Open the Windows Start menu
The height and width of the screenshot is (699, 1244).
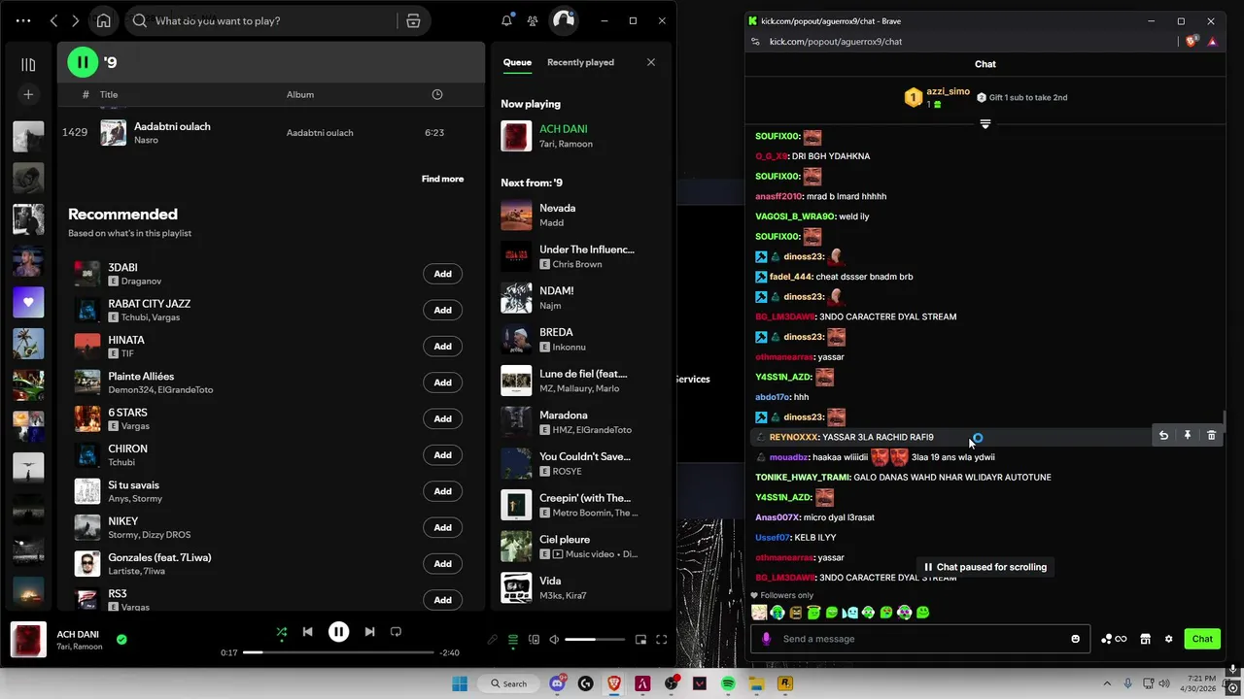tap(460, 683)
